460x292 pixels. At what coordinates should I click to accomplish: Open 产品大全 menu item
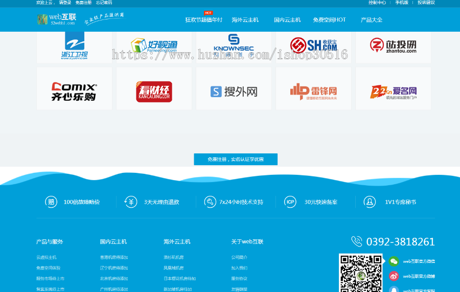[x=372, y=20]
